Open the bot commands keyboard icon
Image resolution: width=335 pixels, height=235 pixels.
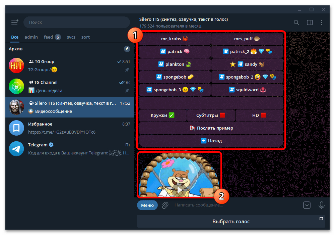307,205
